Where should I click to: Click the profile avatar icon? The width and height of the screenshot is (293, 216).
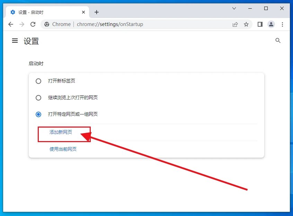[x=271, y=24]
